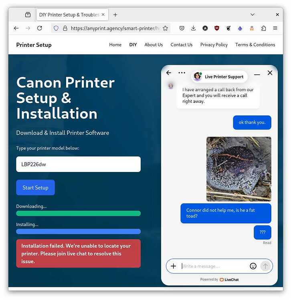The height and width of the screenshot is (300, 291).
Task: Open the downloads arrow icon
Action: click(194, 28)
